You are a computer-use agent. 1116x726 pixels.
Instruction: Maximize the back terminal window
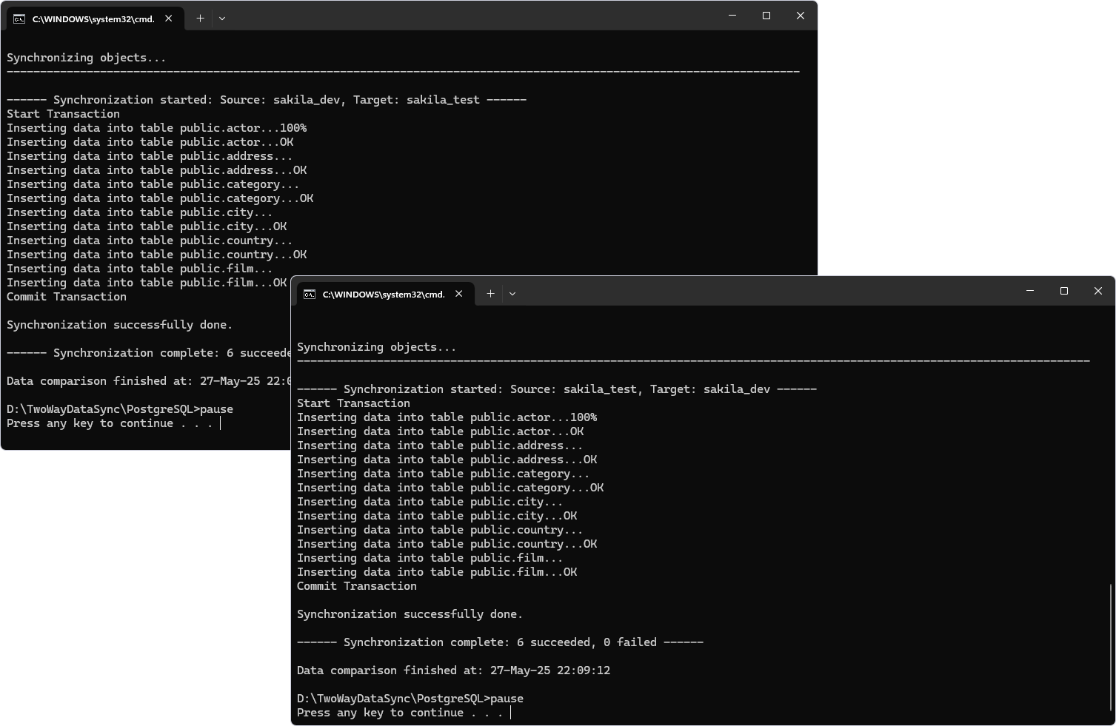point(766,15)
